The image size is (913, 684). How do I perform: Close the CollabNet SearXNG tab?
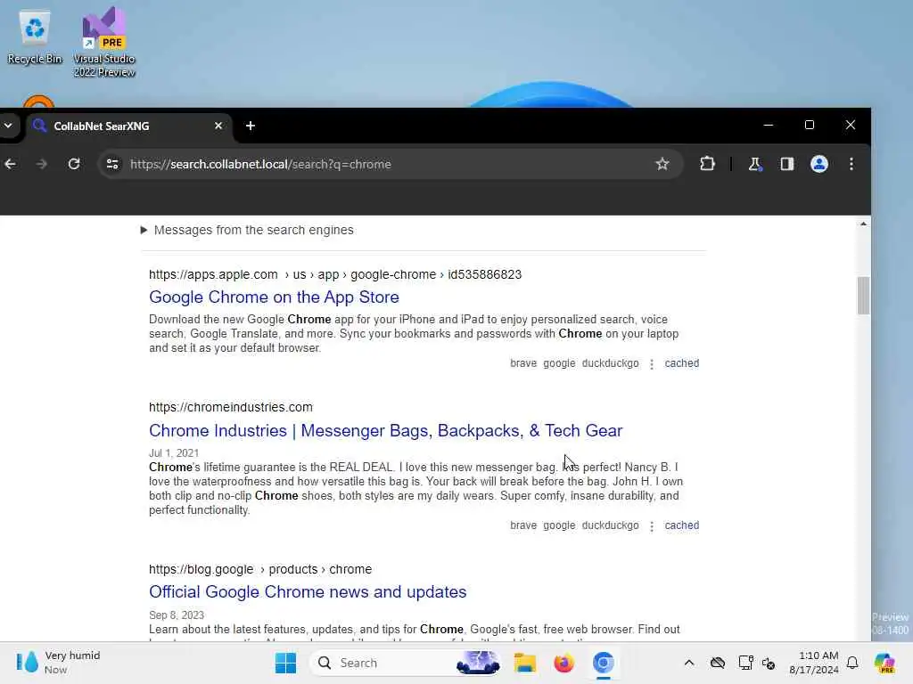pos(218,126)
